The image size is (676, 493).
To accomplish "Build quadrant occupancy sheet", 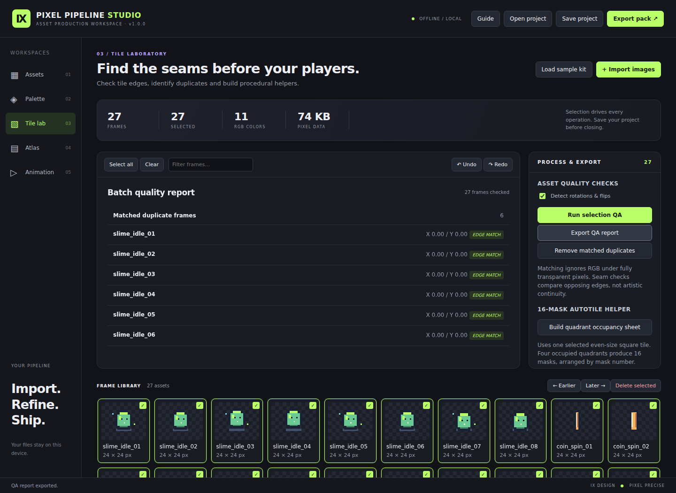I will click(595, 327).
